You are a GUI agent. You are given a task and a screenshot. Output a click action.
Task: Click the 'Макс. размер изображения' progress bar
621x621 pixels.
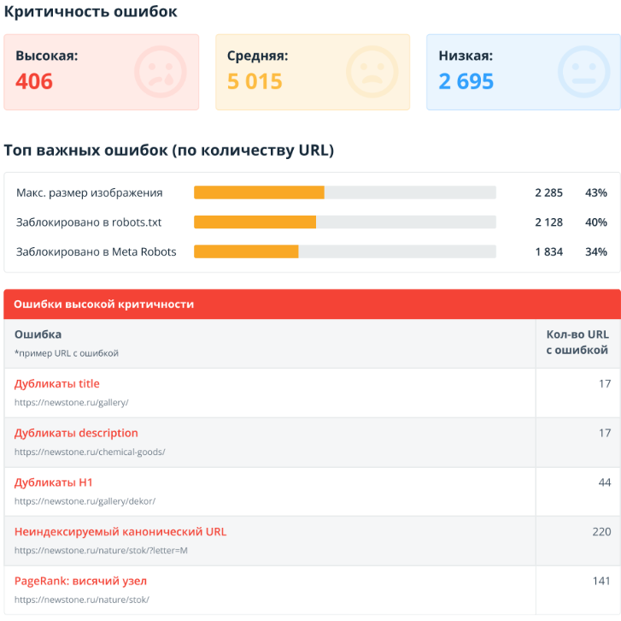click(345, 192)
